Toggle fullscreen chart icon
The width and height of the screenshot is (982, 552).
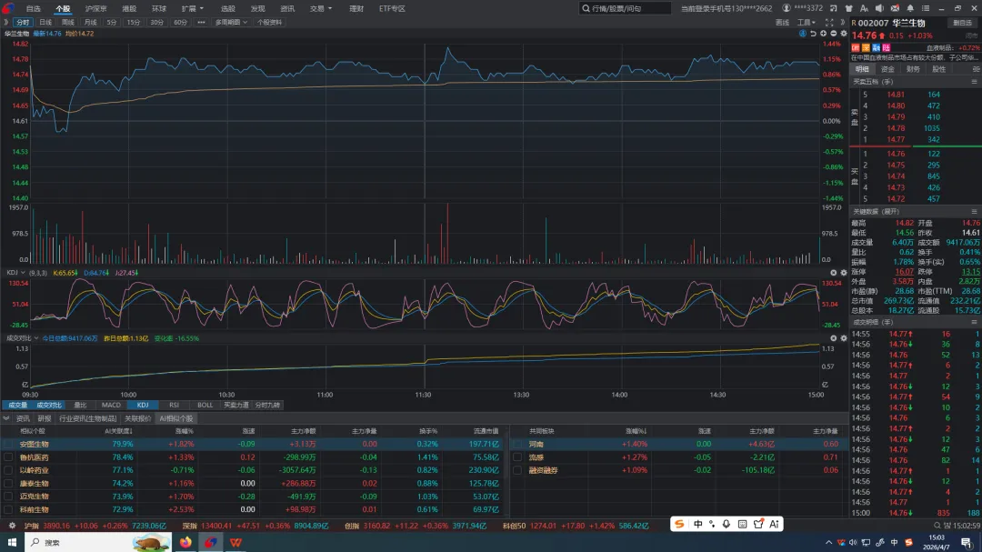pos(829,23)
